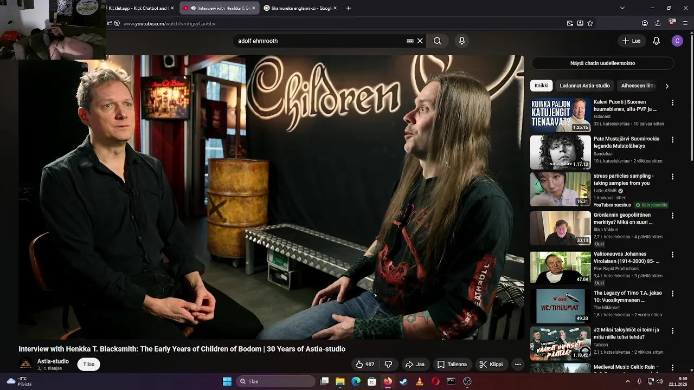This screenshot has width=694, height=390.
Task: Select Ladannut Astia-studio filter chip
Action: point(584,86)
